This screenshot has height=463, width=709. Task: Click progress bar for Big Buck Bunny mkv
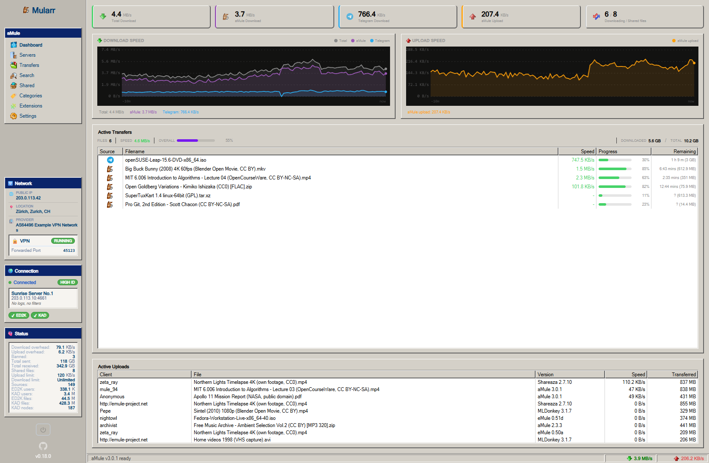point(615,169)
